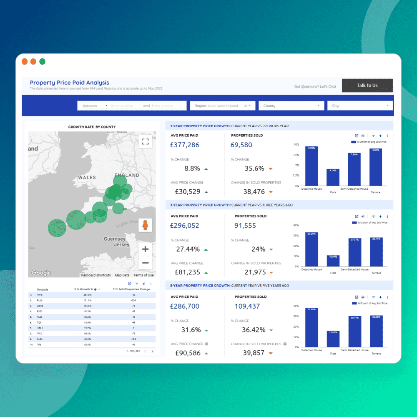This screenshot has height=417, width=417.
Task: Open the County dropdown filter
Action: tap(291, 106)
